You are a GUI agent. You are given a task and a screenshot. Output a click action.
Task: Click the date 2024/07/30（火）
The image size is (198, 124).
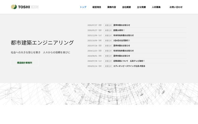pos(95,61)
